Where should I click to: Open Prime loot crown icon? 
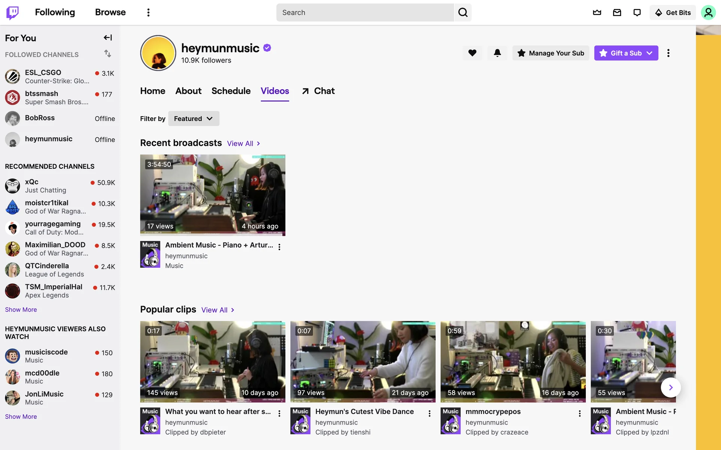[597, 12]
